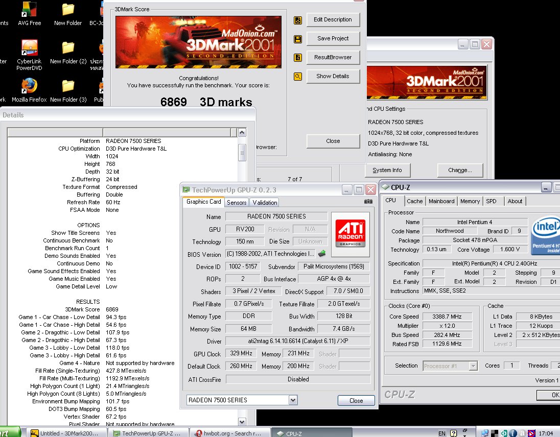Open the New Folder (3) desktop icon
The height and width of the screenshot is (437, 560).
[x=68, y=90]
